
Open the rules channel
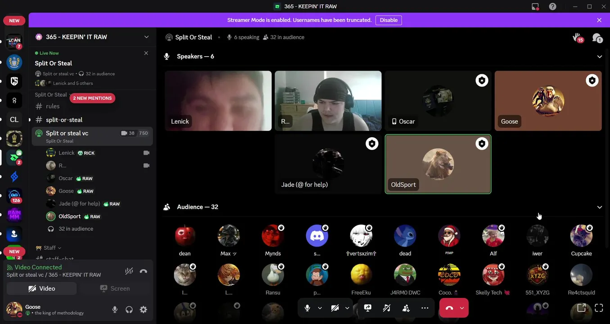[x=92, y=106]
